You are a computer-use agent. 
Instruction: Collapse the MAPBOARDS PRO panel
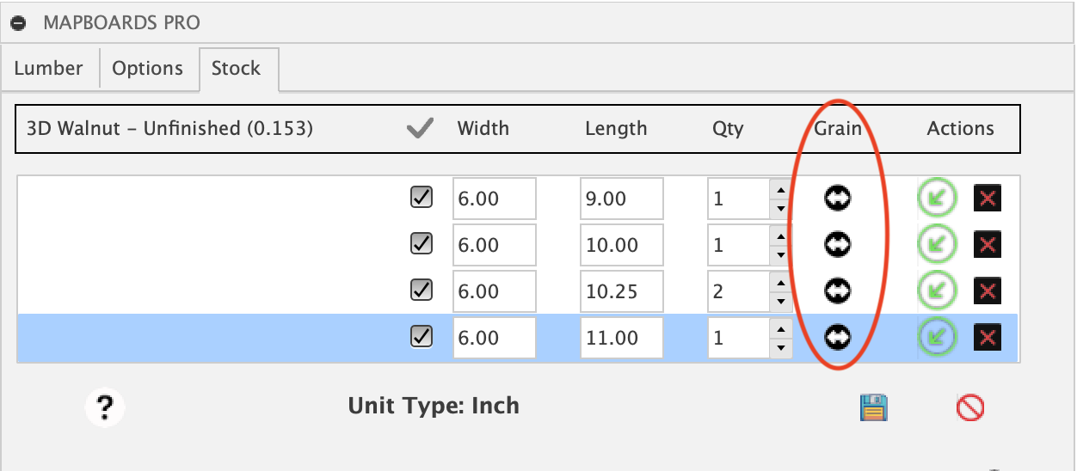17,23
